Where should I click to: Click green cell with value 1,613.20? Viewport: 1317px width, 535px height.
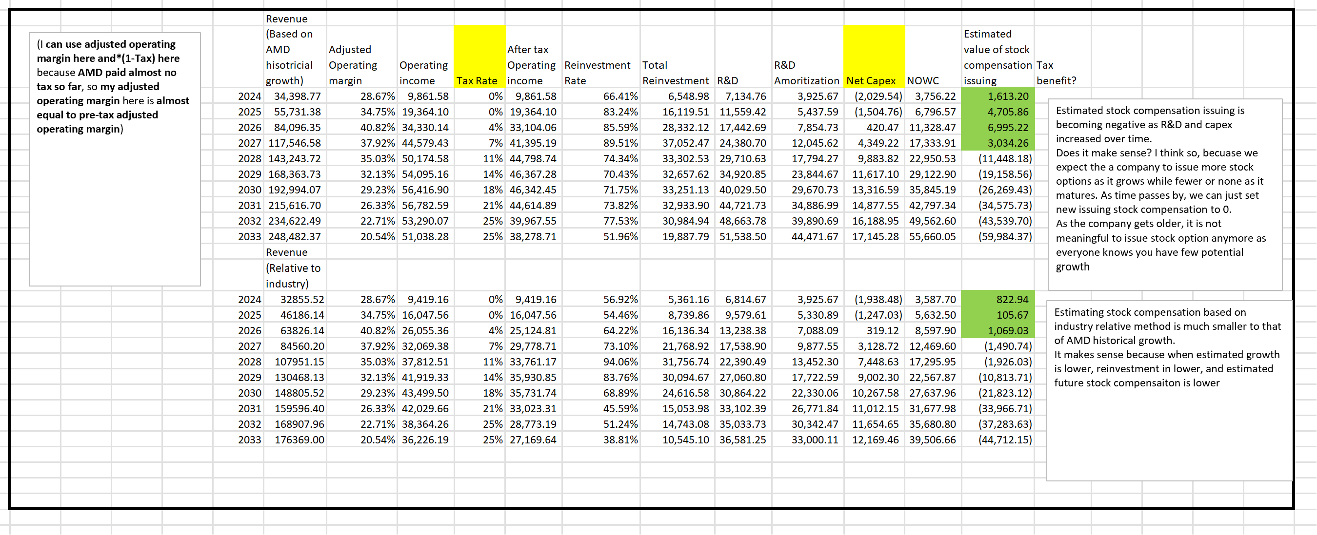pos(998,96)
